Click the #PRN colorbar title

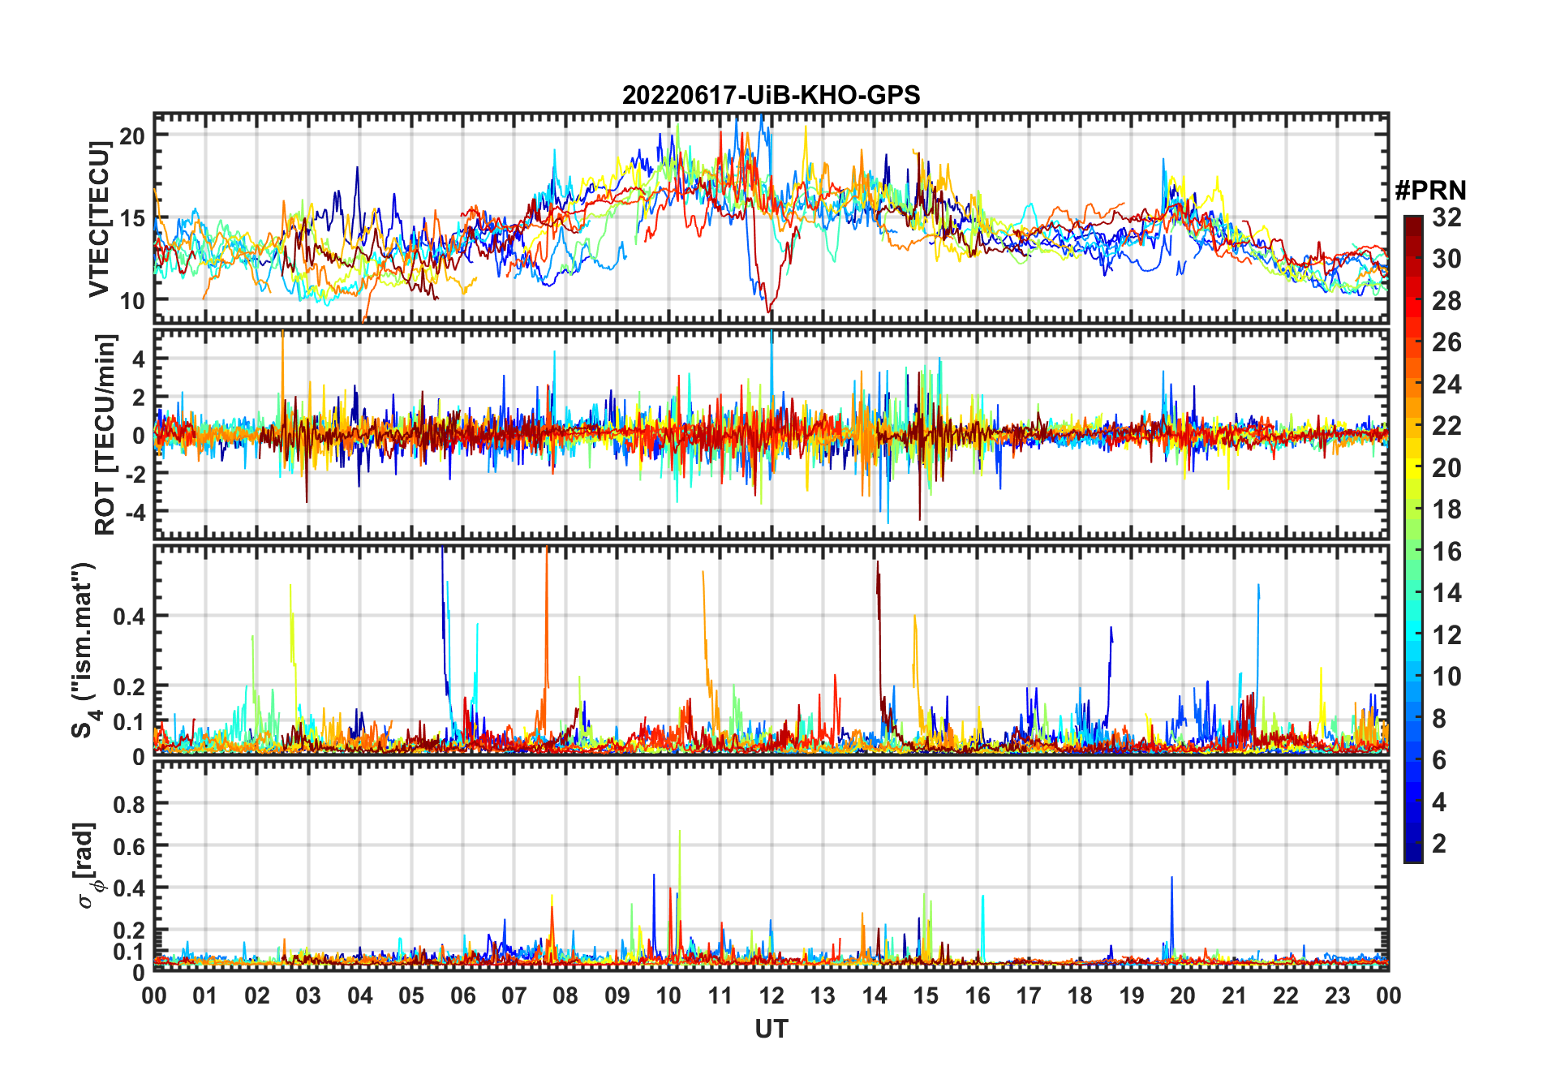(1430, 191)
